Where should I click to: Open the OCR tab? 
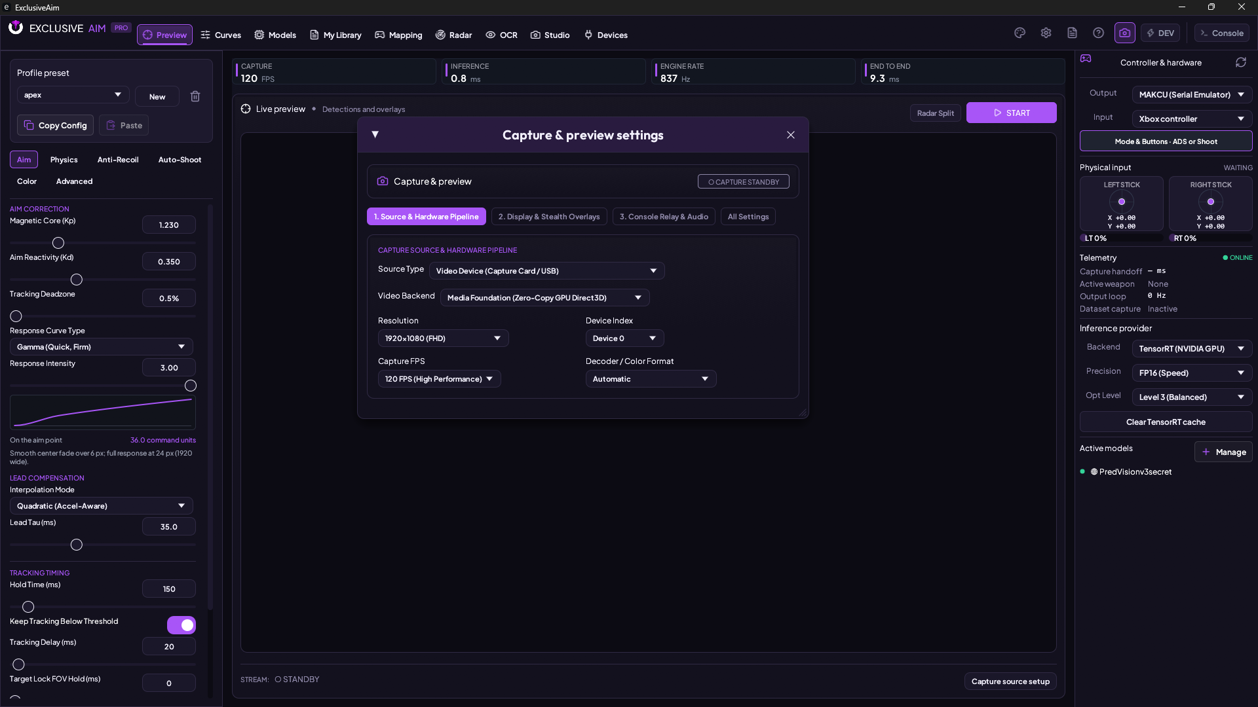pyautogui.click(x=501, y=35)
